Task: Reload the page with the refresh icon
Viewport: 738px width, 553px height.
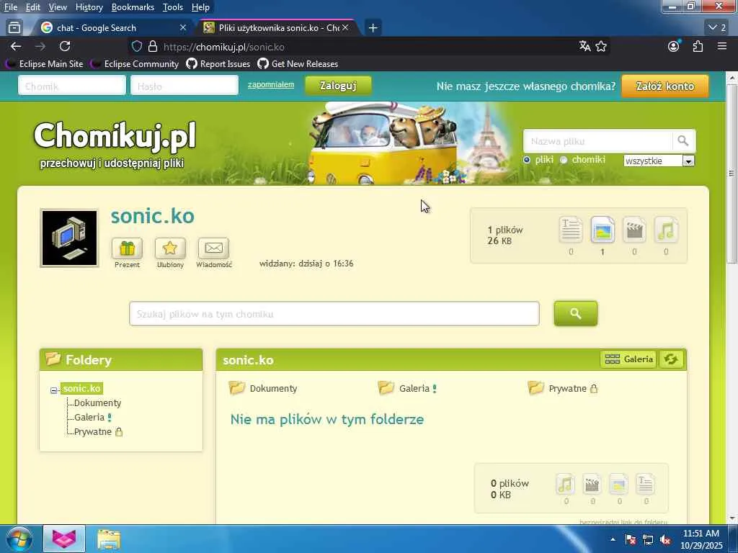Action: tap(65, 47)
